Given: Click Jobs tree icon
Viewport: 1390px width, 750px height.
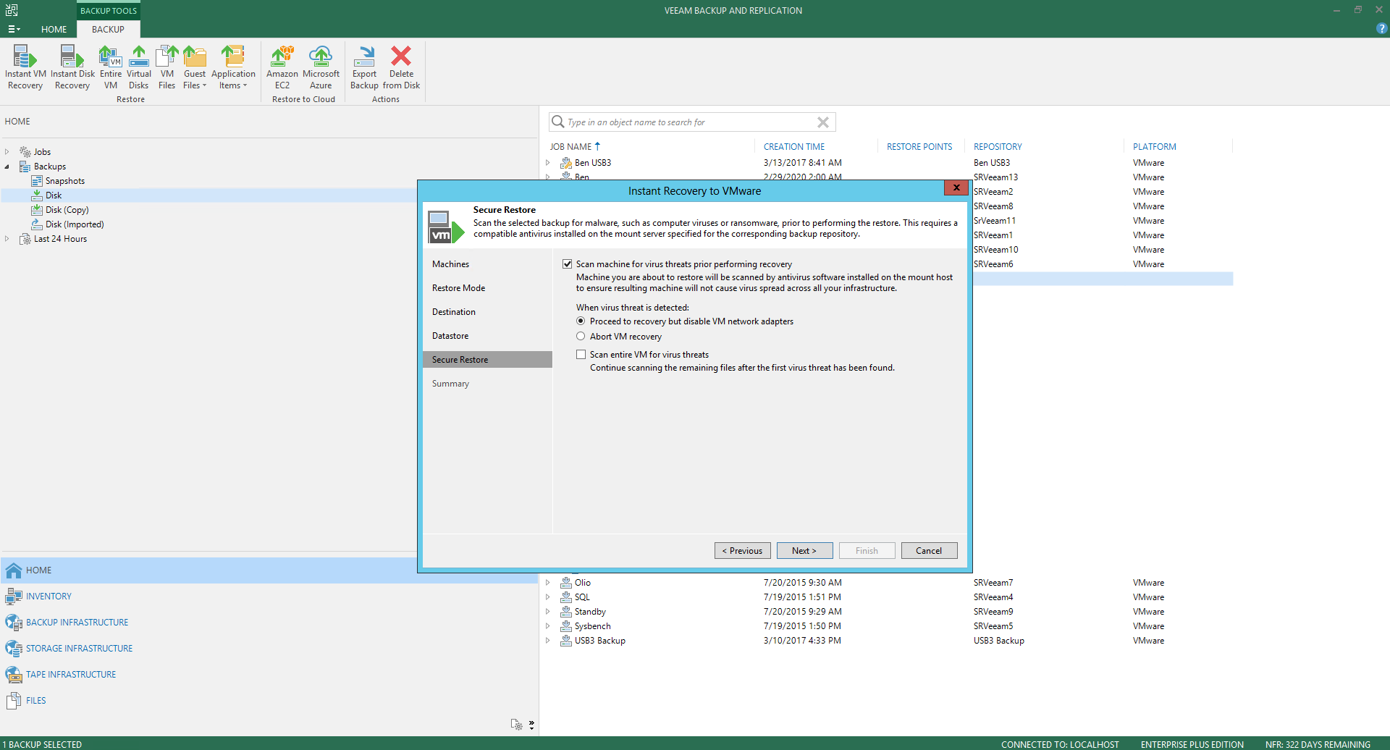Looking at the screenshot, I should click(25, 152).
